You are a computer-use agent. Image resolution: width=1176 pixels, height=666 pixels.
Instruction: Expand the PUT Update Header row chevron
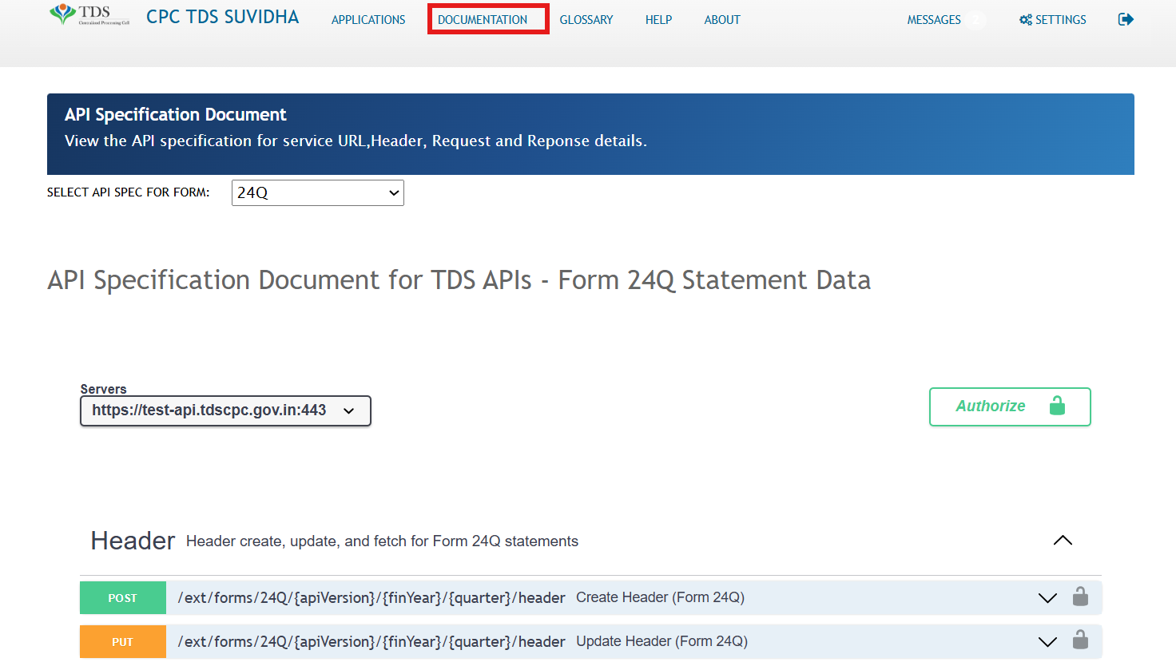[1047, 641]
